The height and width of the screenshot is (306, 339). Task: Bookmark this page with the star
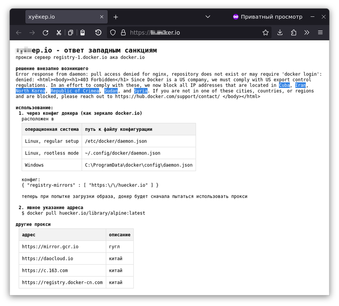click(266, 33)
